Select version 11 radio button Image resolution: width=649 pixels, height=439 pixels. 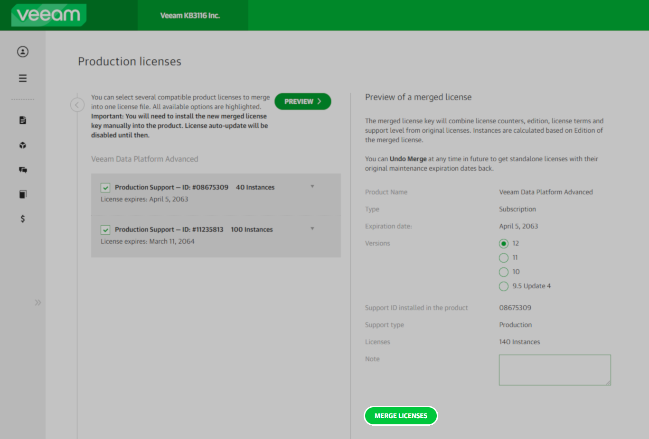click(x=503, y=257)
